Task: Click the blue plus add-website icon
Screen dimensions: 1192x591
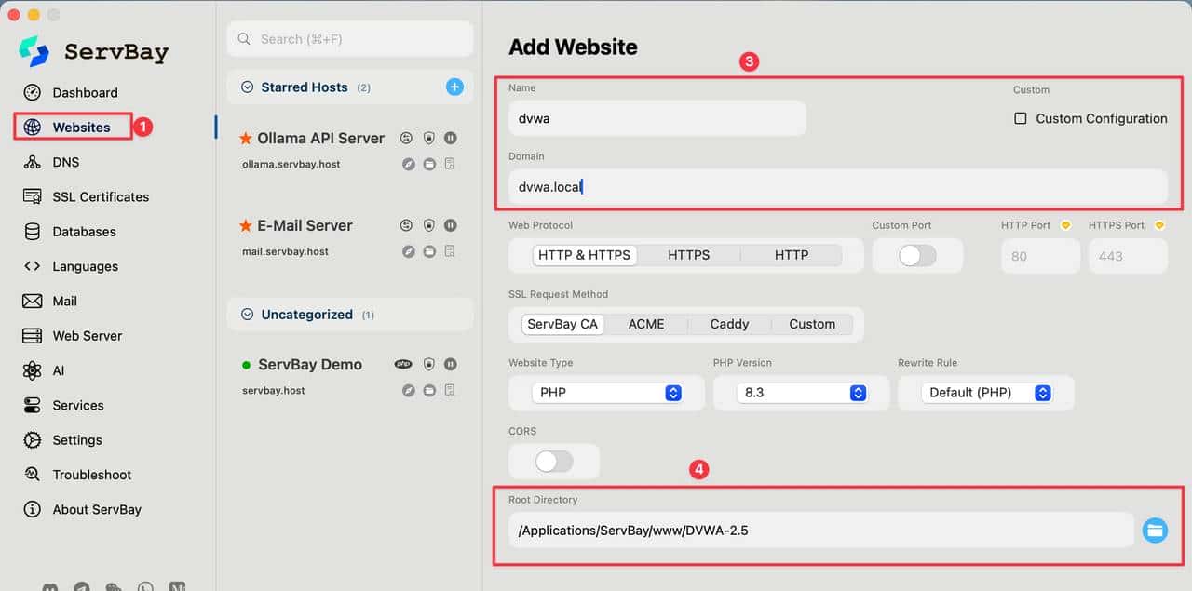Action: 454,87
